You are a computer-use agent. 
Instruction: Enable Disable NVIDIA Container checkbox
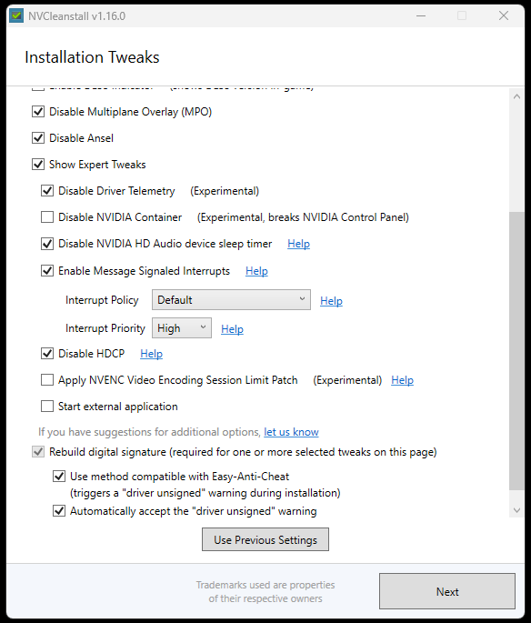pos(47,217)
